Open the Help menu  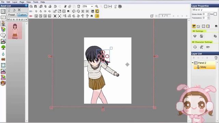(x=42, y=2)
